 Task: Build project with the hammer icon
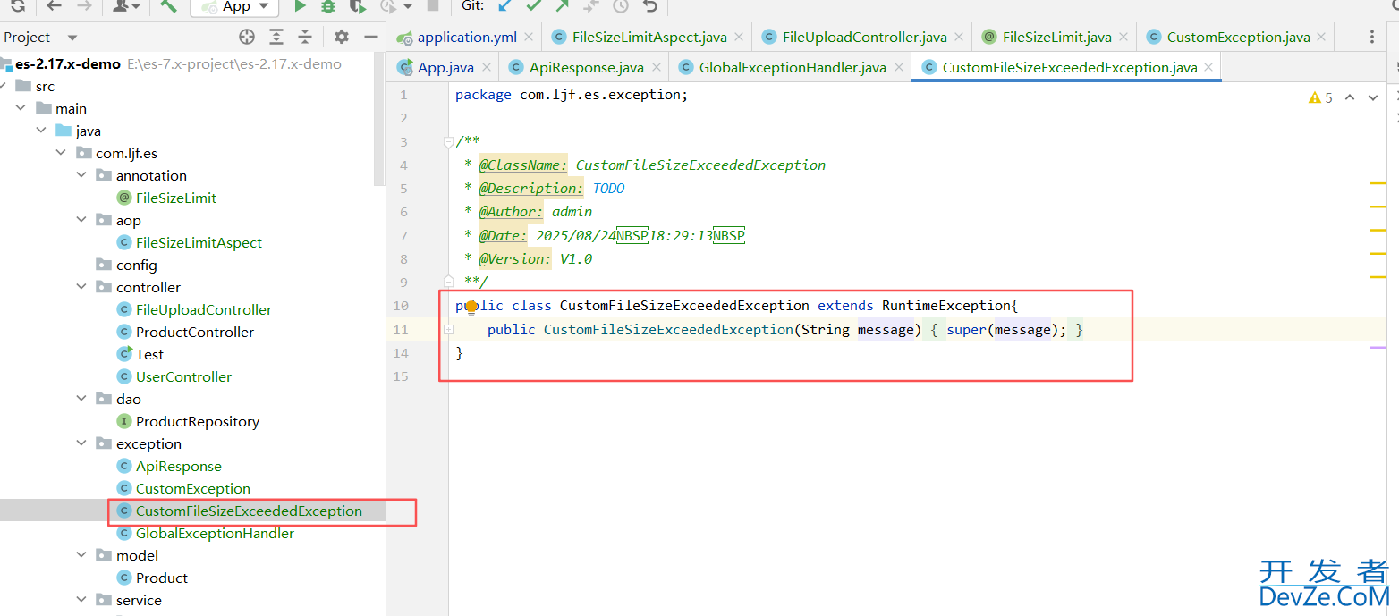click(168, 5)
